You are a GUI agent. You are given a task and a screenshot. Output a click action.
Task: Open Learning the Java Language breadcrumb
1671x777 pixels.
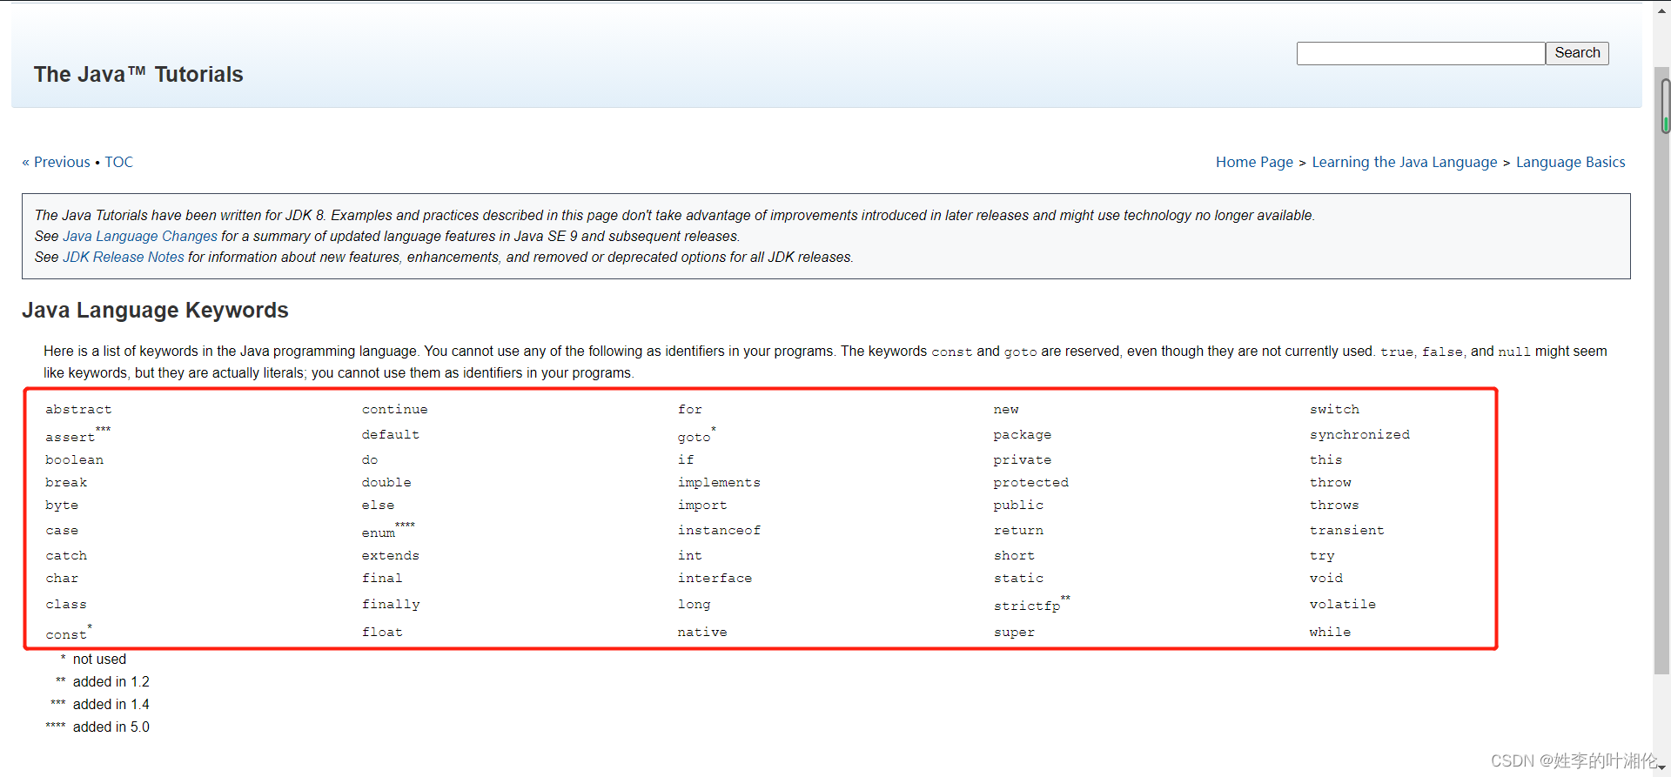tap(1405, 162)
